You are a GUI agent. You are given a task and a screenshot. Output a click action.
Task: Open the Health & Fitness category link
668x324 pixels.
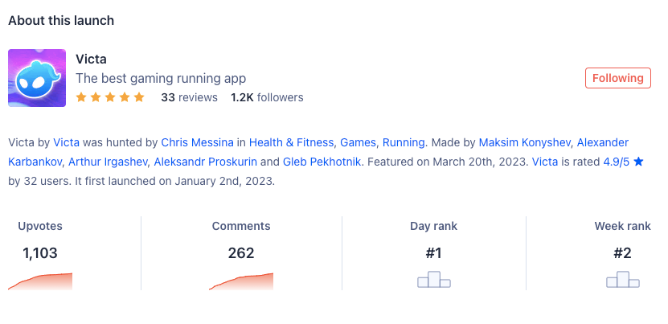tap(291, 142)
